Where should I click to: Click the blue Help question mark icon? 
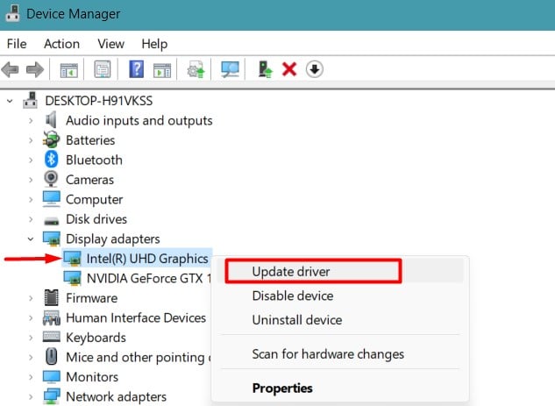[x=137, y=69]
